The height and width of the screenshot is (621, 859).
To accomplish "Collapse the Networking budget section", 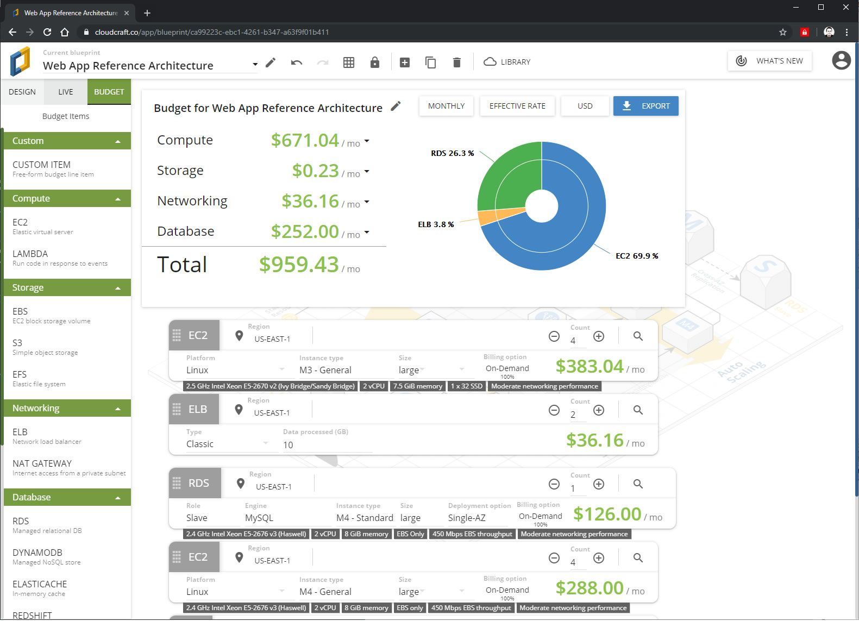I will point(118,409).
